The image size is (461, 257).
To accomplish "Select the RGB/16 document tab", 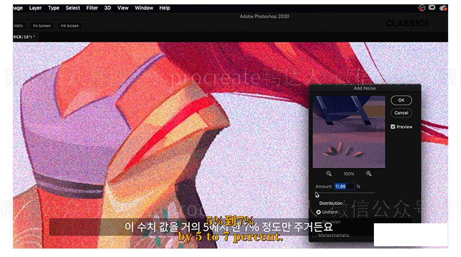I will 25,37.
